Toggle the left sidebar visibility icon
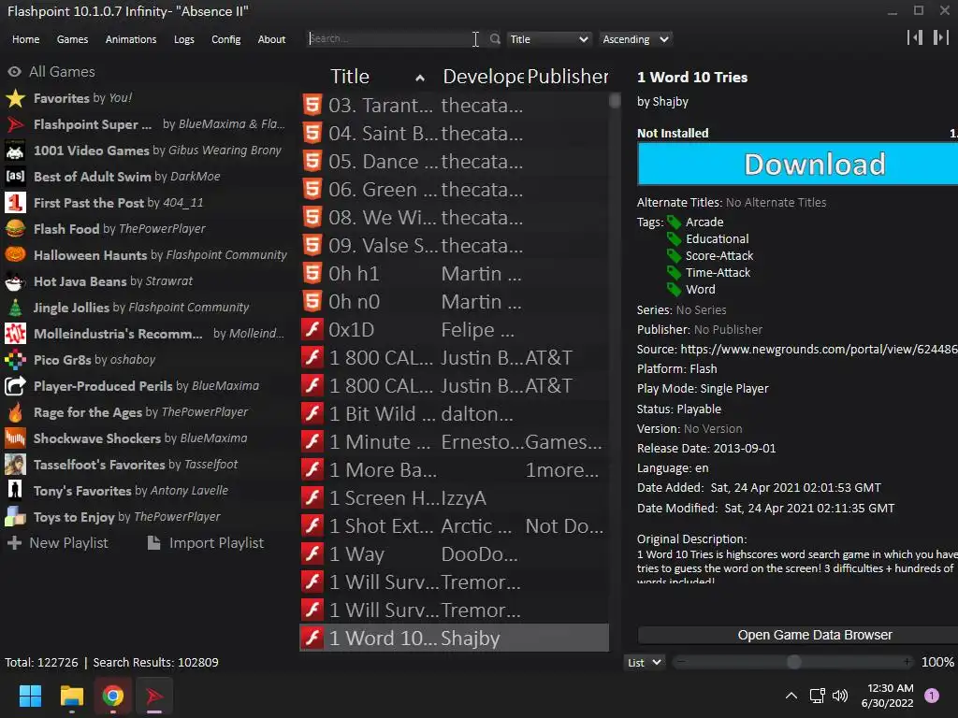This screenshot has width=958, height=718. point(915,37)
